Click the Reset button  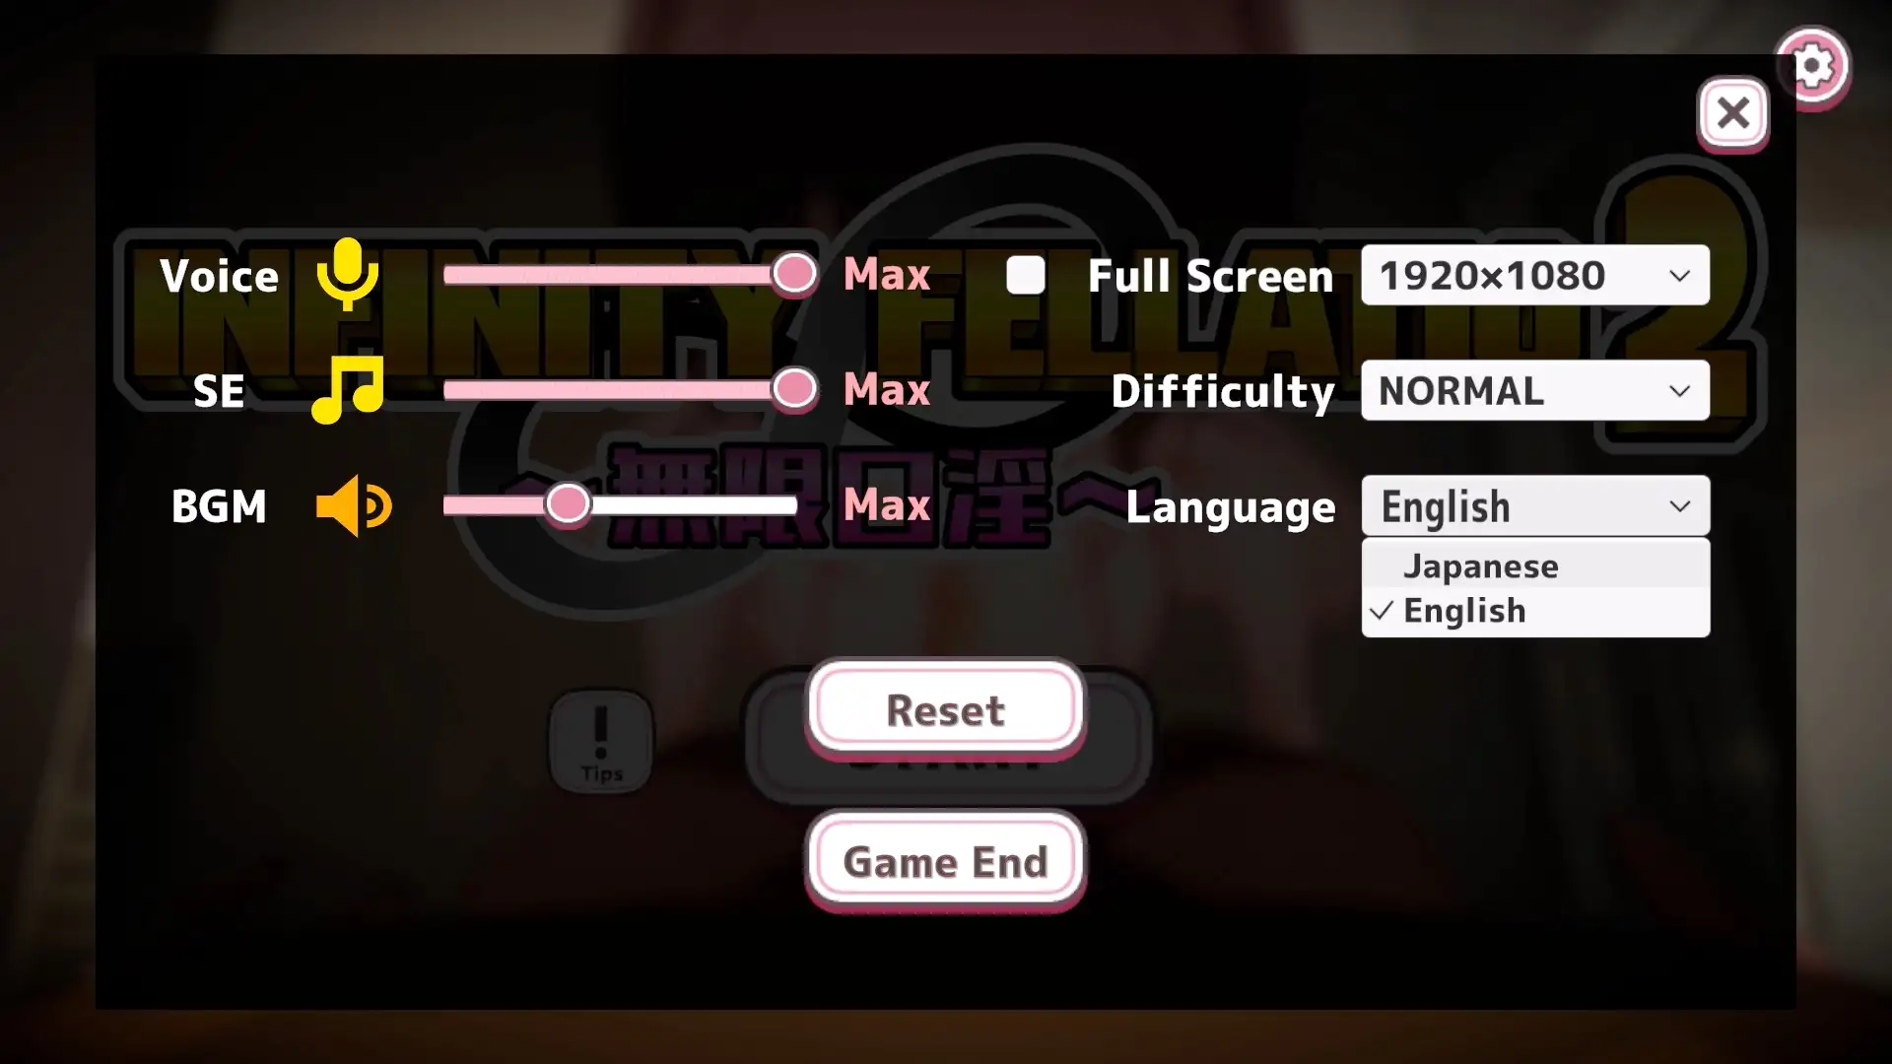click(x=946, y=709)
